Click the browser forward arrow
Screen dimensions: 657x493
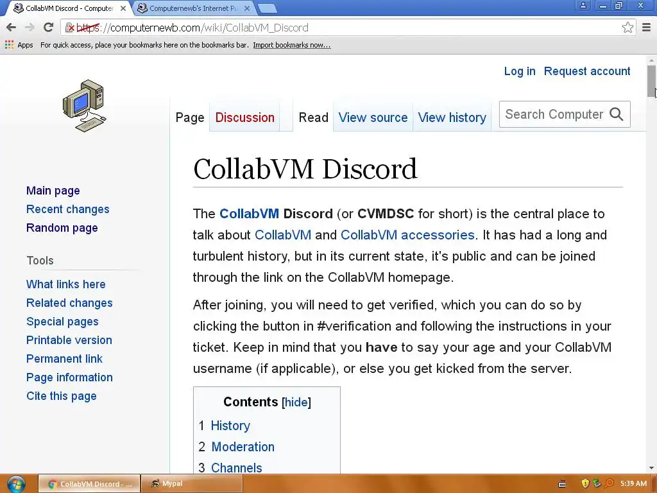coord(30,28)
